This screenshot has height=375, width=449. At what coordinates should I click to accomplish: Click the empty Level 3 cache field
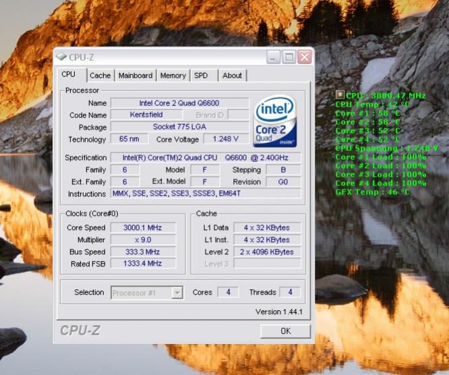pyautogui.click(x=267, y=264)
